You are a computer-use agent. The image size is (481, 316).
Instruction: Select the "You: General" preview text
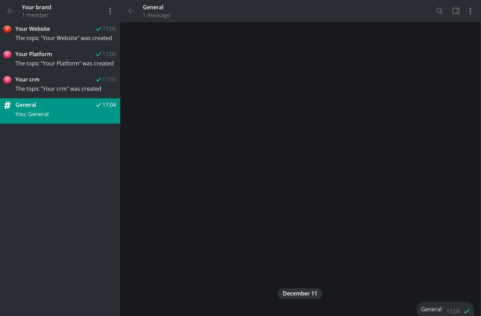coord(32,114)
